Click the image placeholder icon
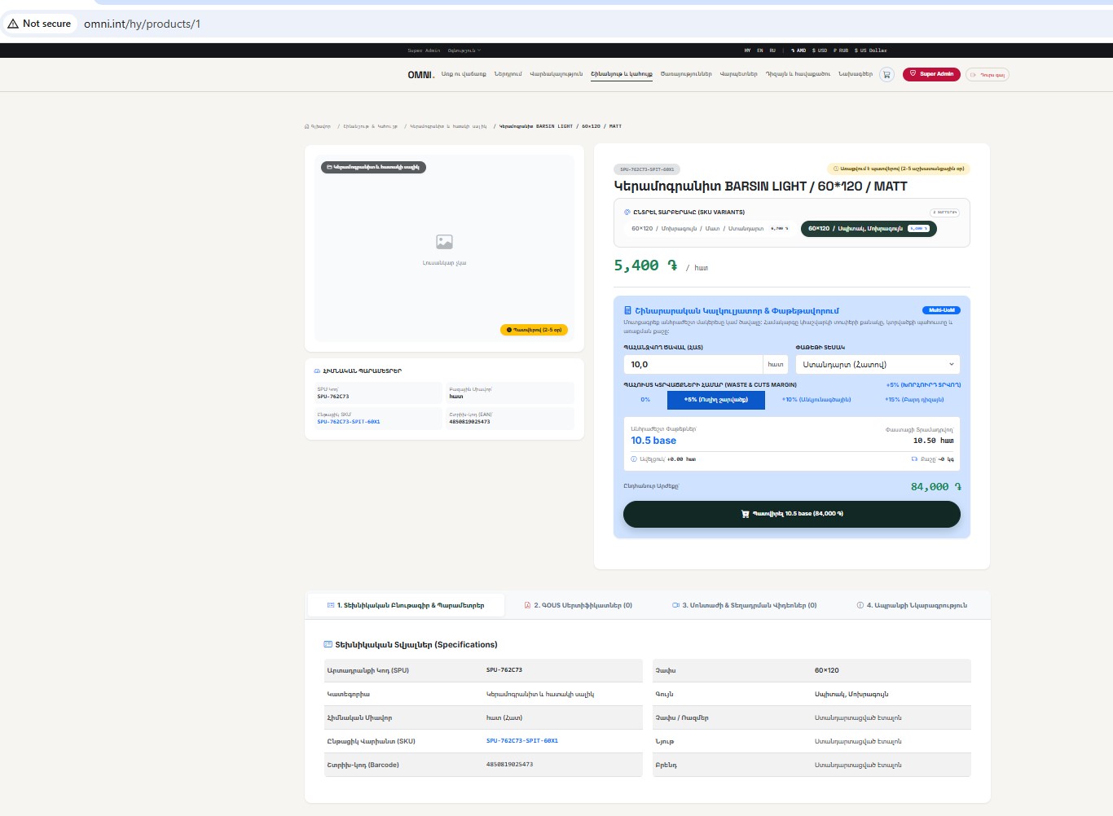1113x816 pixels. click(x=444, y=242)
